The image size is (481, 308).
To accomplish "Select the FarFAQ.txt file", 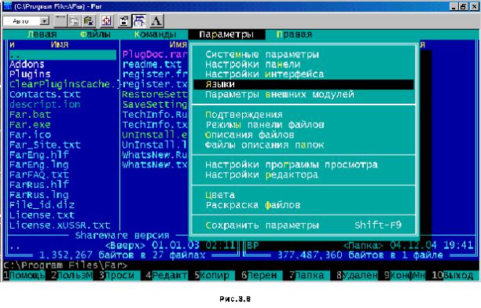I will point(39,175).
